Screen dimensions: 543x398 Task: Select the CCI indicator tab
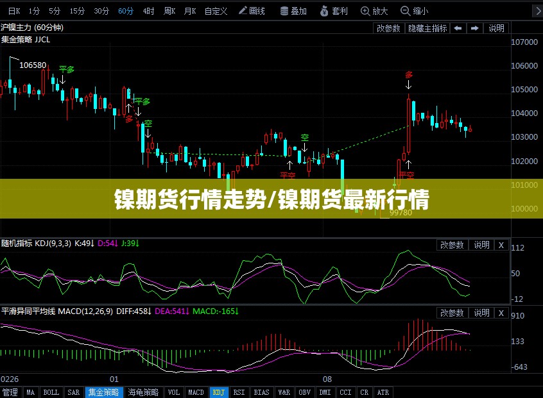click(x=345, y=392)
